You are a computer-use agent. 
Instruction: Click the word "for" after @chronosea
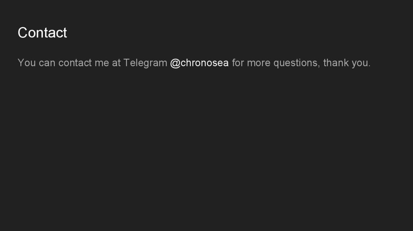(238, 63)
